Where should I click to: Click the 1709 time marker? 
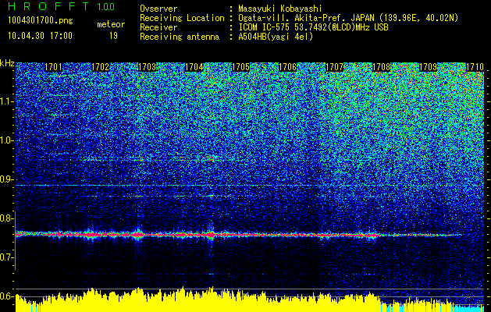pyautogui.click(x=428, y=67)
